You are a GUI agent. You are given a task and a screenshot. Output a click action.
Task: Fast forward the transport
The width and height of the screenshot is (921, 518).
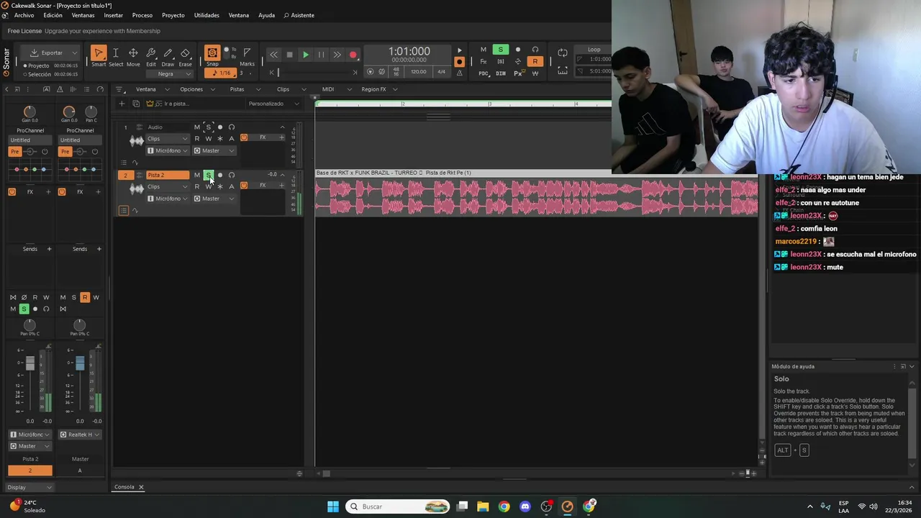click(337, 55)
